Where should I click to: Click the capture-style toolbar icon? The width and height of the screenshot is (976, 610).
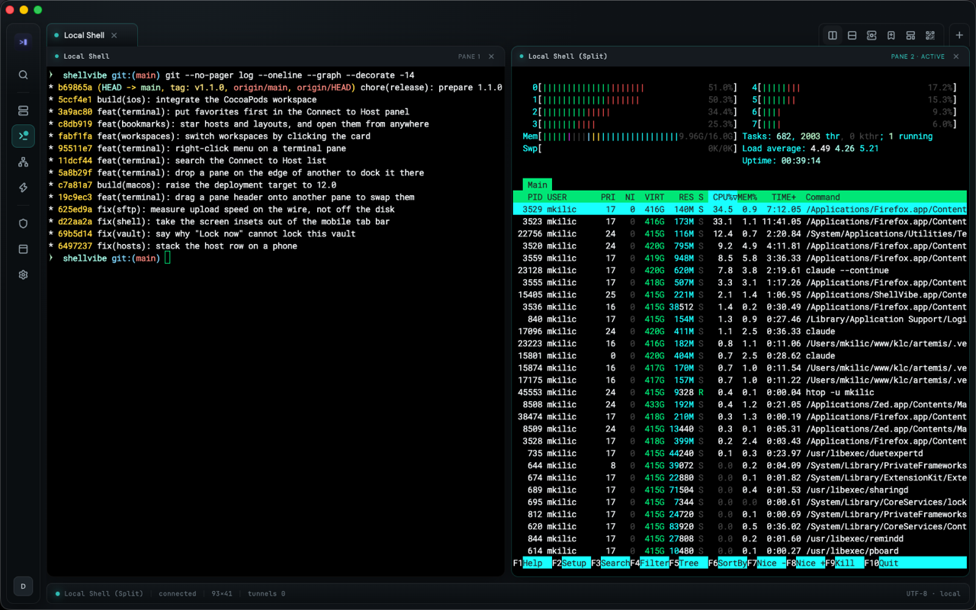click(x=872, y=35)
